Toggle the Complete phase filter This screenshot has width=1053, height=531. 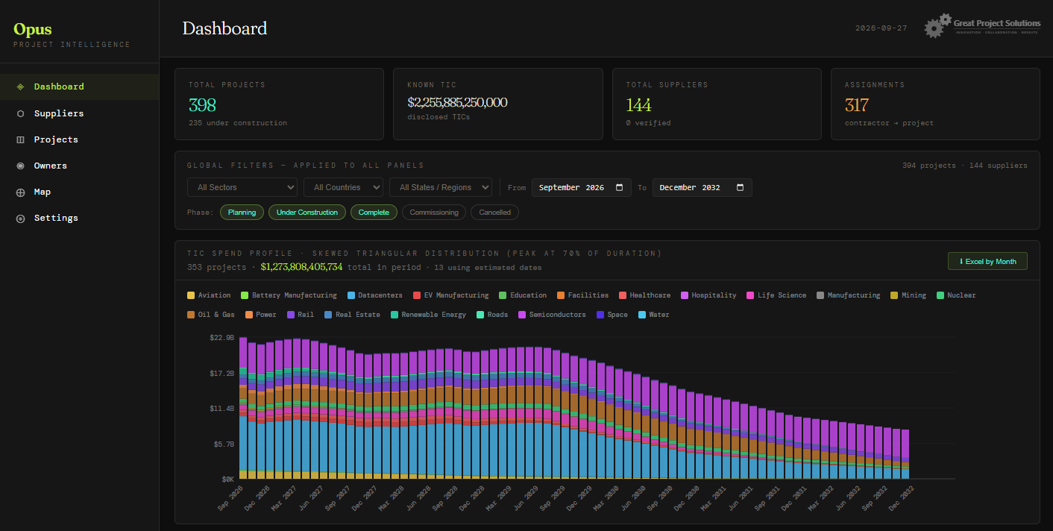pyautogui.click(x=374, y=213)
